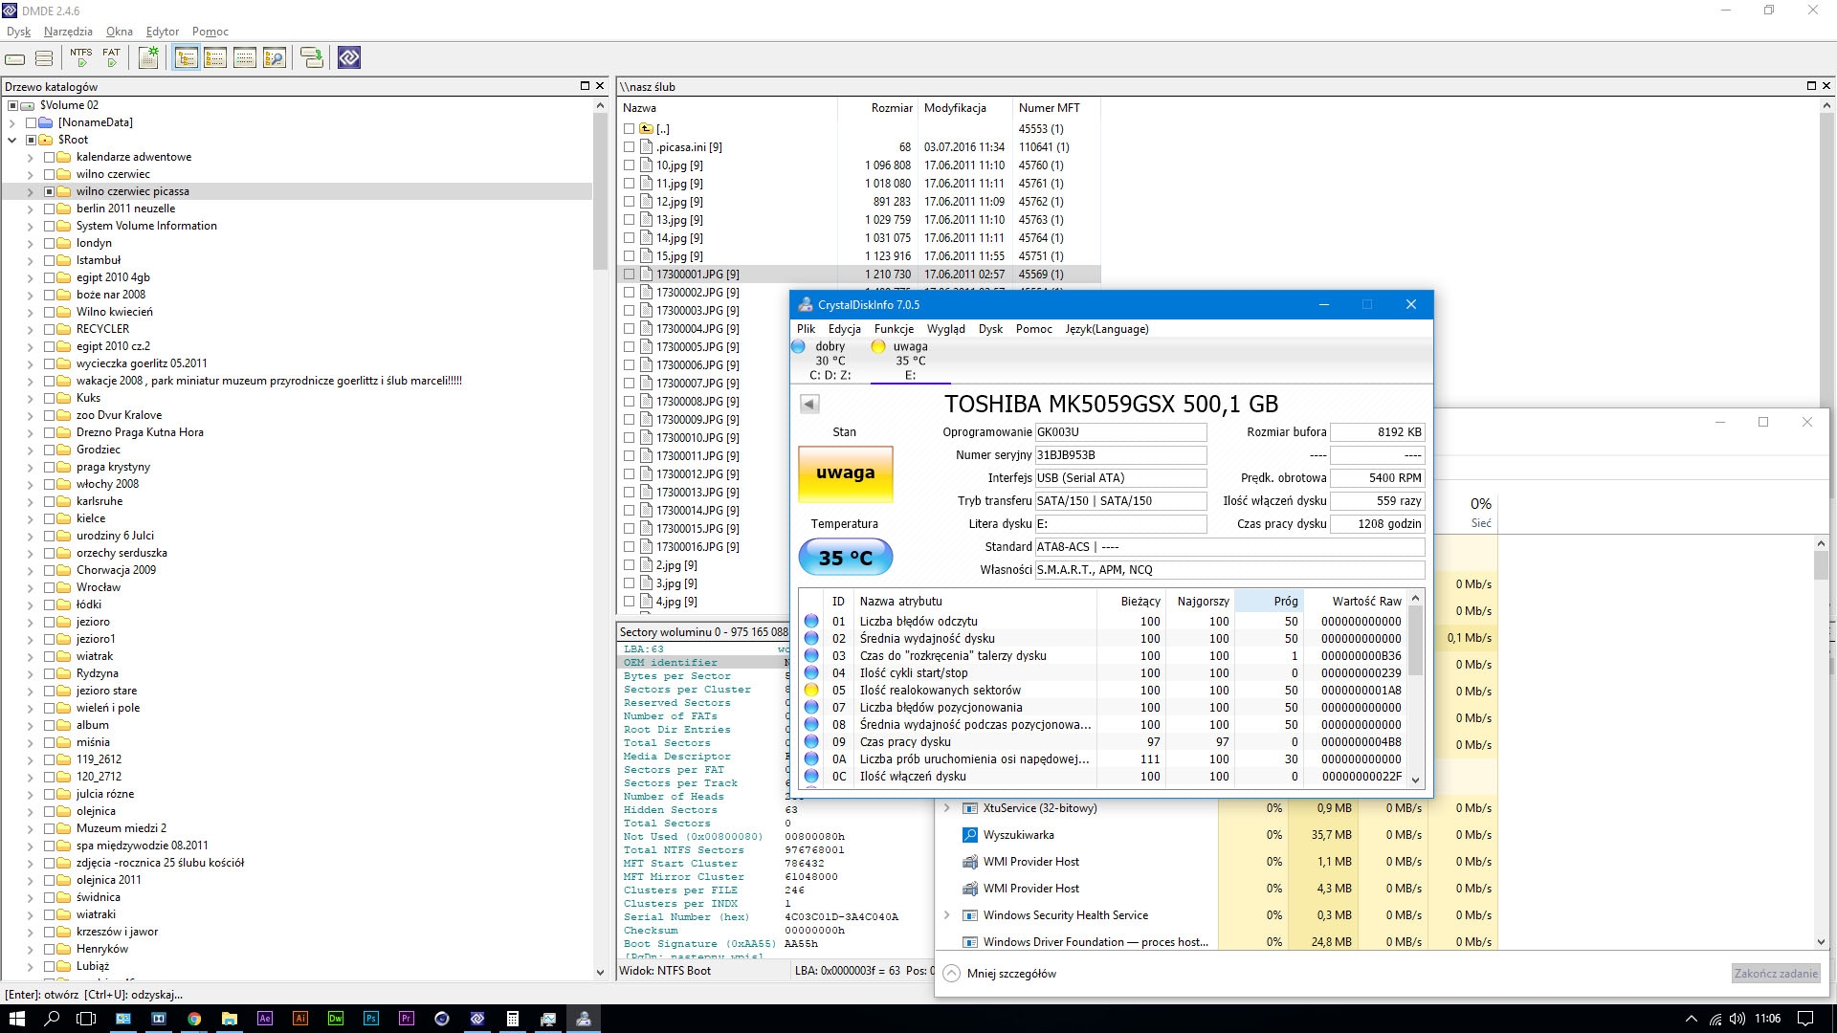
Task: Tick the kalendarze adwentowe folder checkbox
Action: [x=49, y=157]
